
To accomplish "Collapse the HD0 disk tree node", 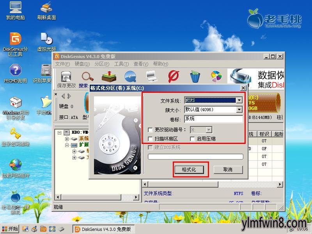I will (x=59, y=133).
